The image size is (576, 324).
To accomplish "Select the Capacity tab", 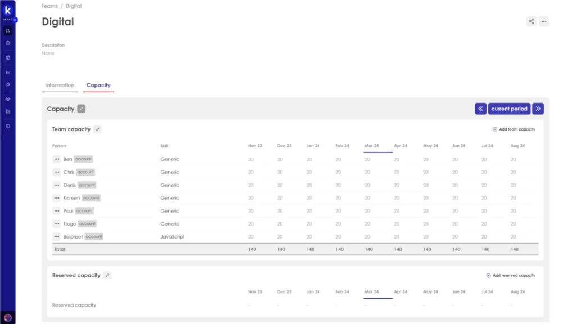I will point(98,85).
